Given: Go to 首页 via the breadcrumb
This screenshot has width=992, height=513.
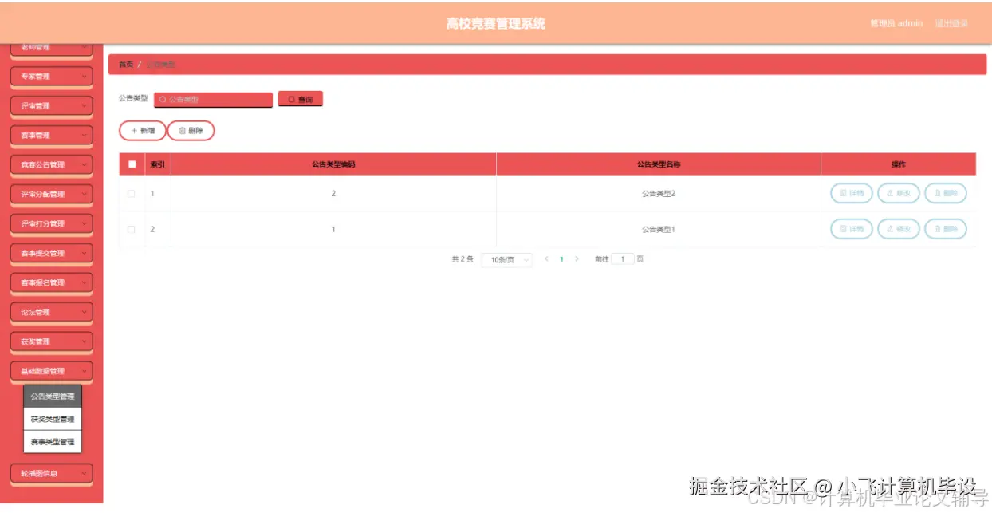Looking at the screenshot, I should click(x=126, y=65).
